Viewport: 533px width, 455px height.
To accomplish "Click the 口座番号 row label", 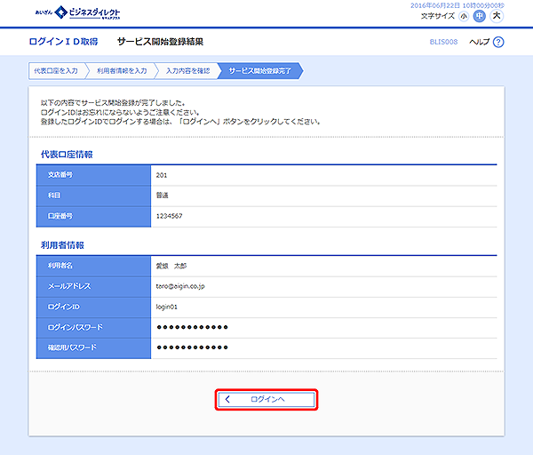I will [60, 216].
